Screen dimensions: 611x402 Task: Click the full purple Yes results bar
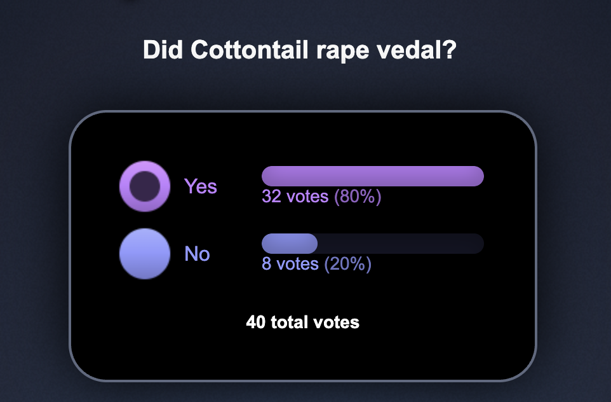[373, 176]
